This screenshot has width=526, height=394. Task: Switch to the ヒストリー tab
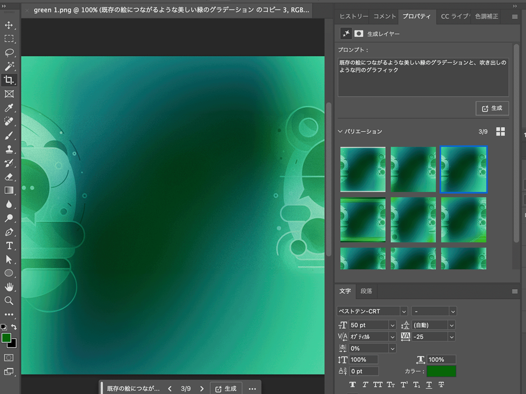click(353, 16)
